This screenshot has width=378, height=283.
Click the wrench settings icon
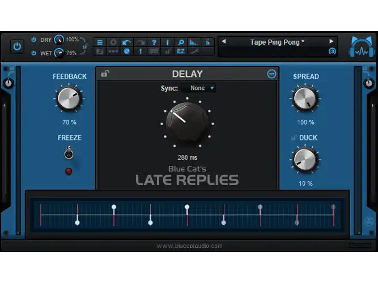194,51
